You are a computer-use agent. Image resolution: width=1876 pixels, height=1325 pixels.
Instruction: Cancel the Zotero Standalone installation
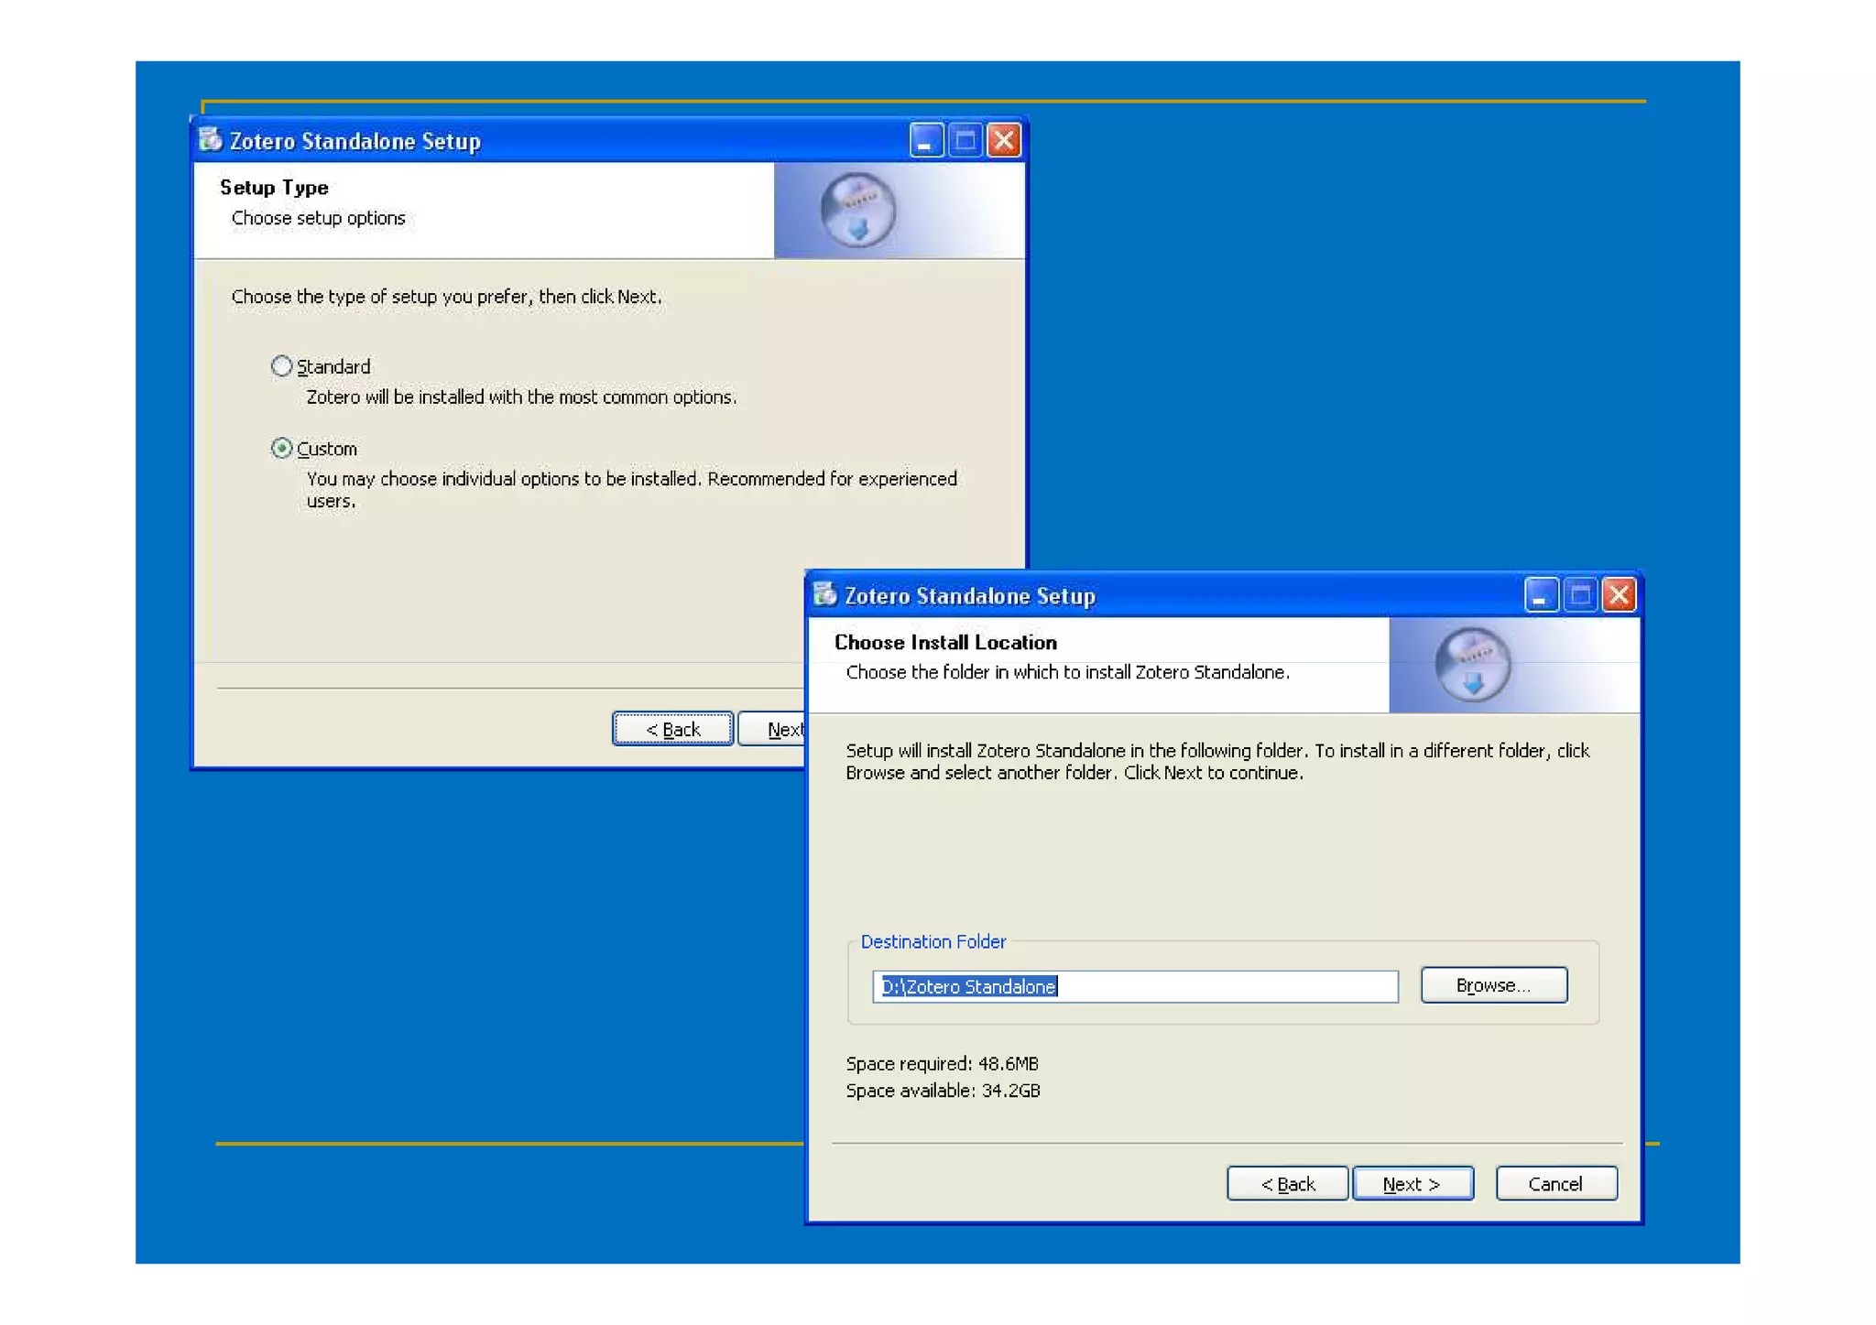click(x=1555, y=1184)
